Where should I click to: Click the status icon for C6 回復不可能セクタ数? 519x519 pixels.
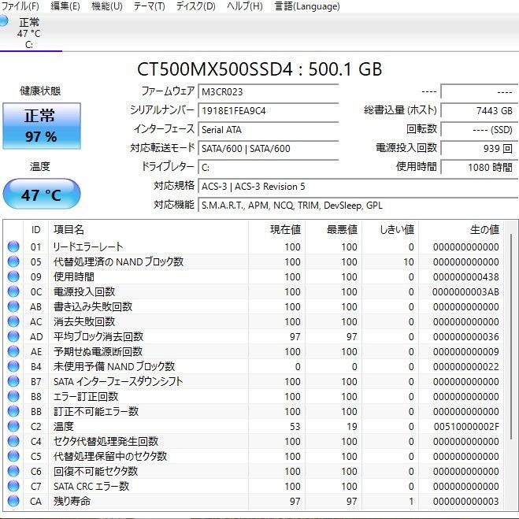[13, 471]
